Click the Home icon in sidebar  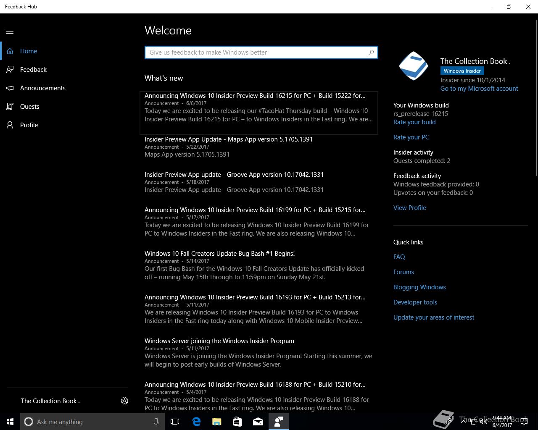pyautogui.click(x=10, y=51)
